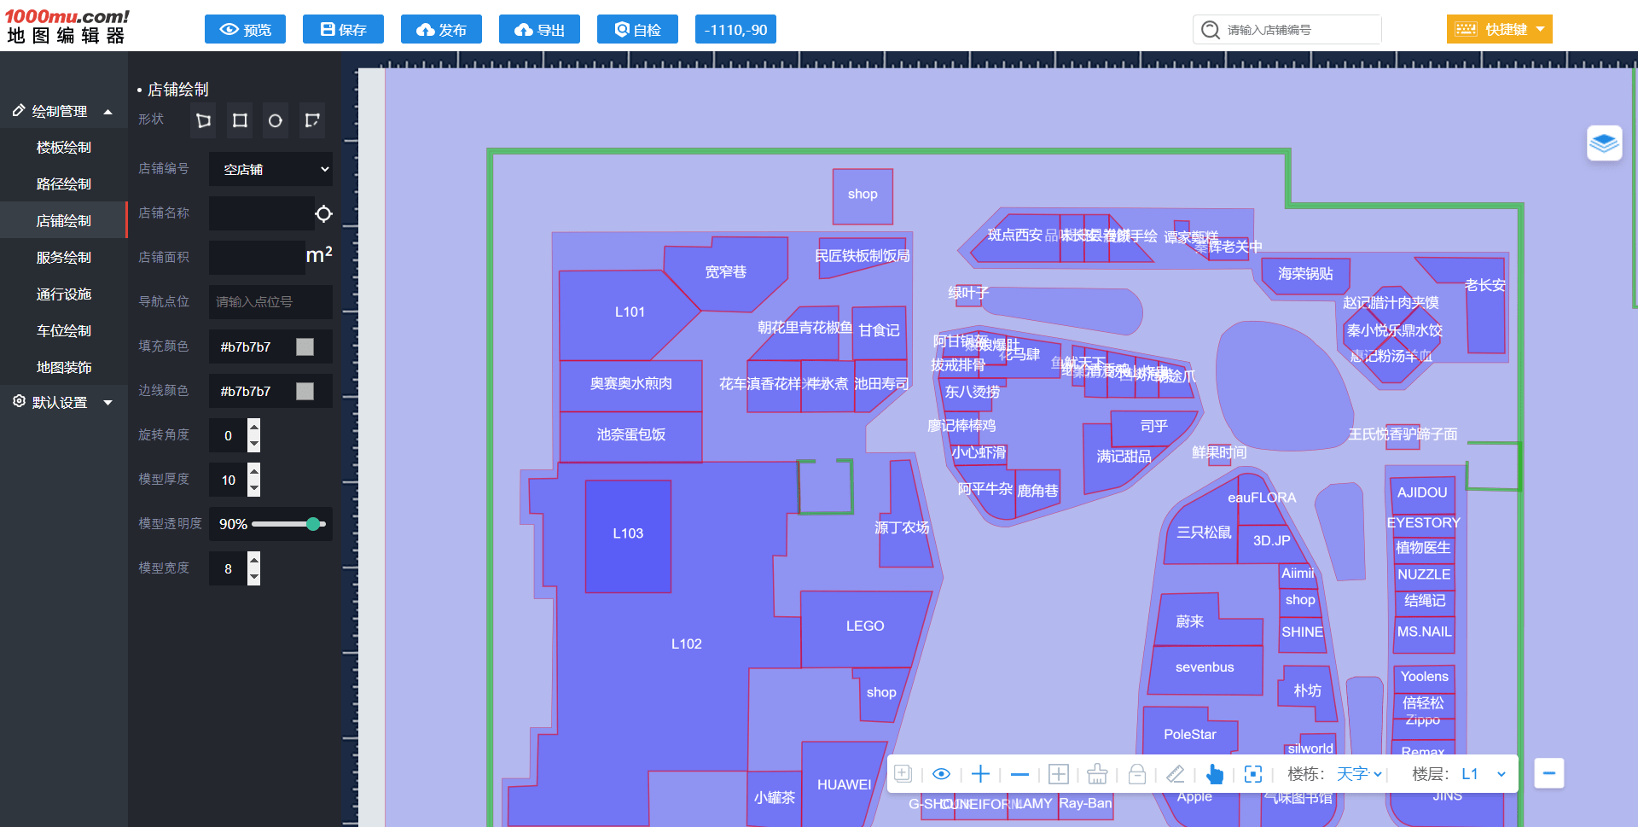Click the 保存 save button
The width and height of the screenshot is (1638, 827).
coord(343,29)
